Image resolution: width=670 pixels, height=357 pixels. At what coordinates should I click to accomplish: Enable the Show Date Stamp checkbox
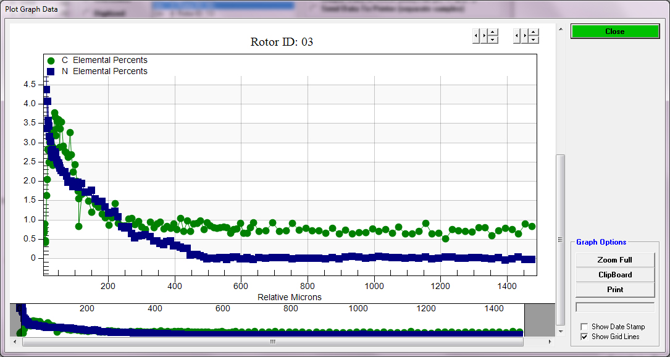pyautogui.click(x=584, y=327)
